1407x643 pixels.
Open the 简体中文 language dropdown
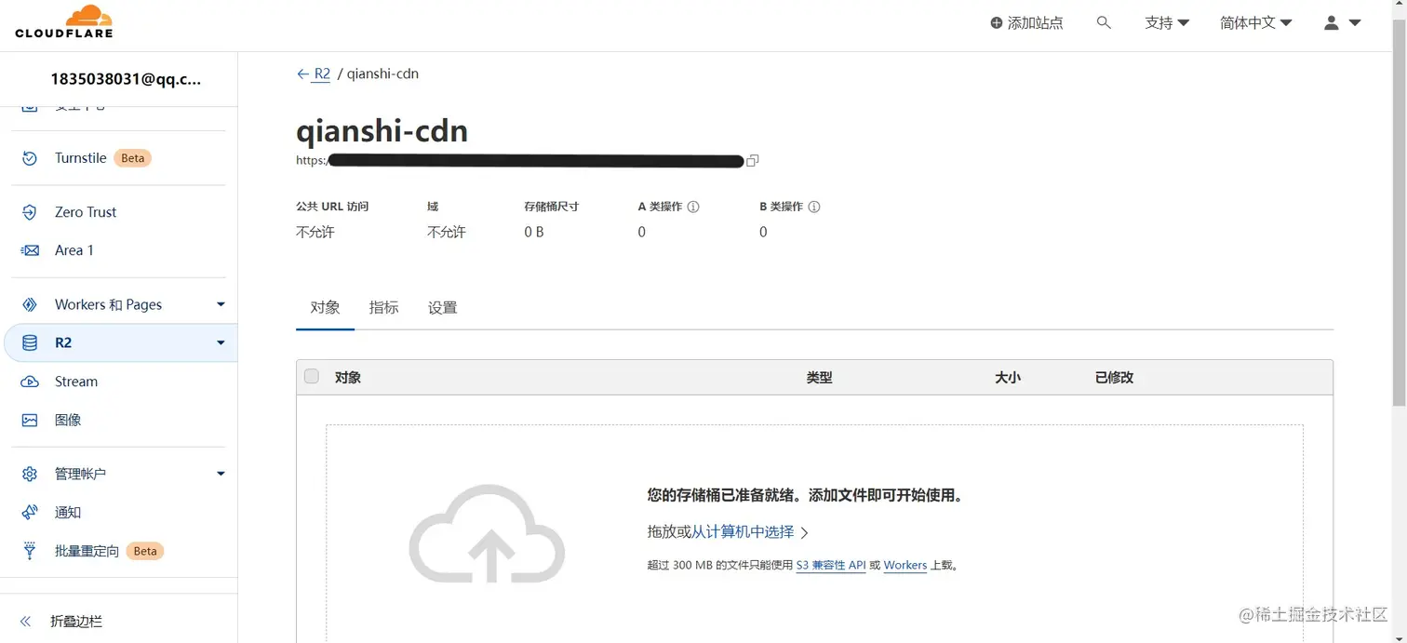[x=1256, y=23]
